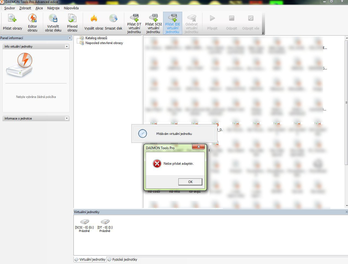The height and width of the screenshot is (264, 348).
Task: Click the Vypálit obraz flame icon
Action: 94,19
